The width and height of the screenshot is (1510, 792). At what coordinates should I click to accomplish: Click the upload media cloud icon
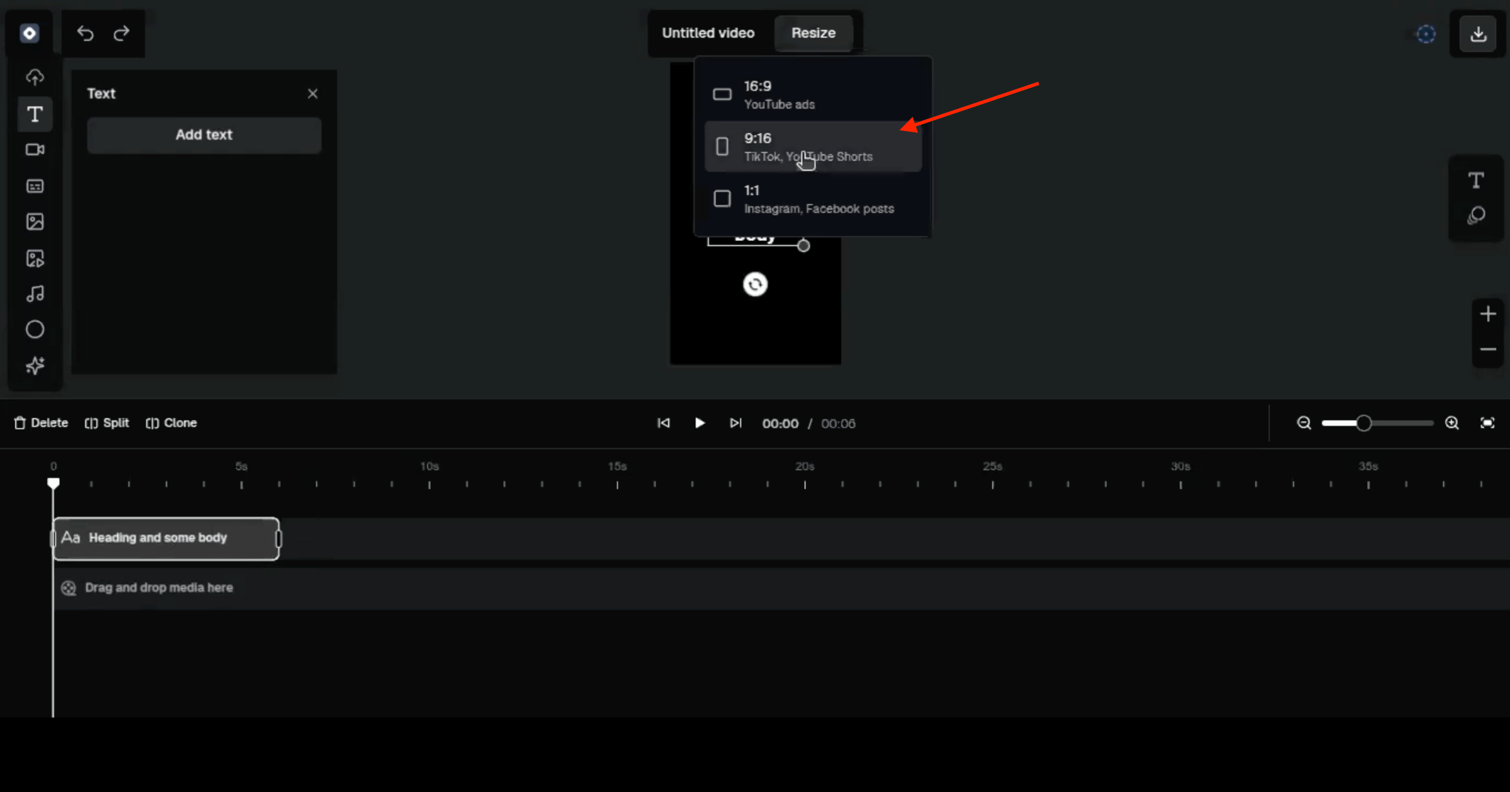click(35, 77)
